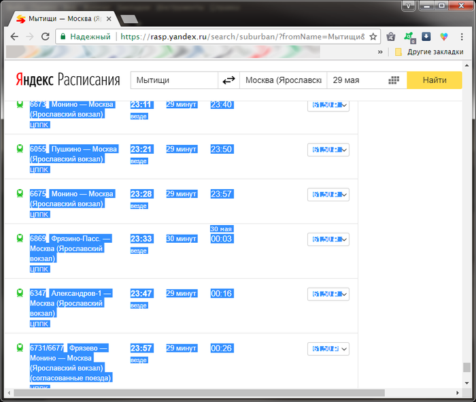Screen dimensions: 476x402
Task: Click vertical scrollbar down arrow
Action: (466, 383)
